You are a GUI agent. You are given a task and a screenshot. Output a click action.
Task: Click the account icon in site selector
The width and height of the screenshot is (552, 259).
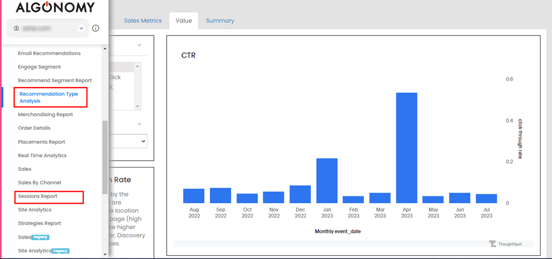pos(16,28)
